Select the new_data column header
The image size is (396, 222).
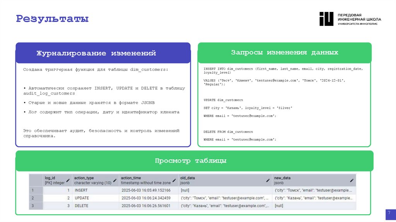(314, 180)
